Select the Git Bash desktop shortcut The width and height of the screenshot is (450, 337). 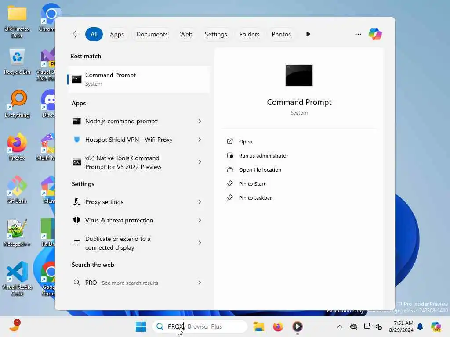click(17, 190)
